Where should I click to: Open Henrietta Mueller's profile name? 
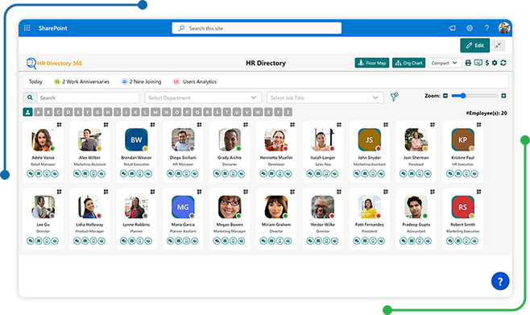click(x=276, y=158)
